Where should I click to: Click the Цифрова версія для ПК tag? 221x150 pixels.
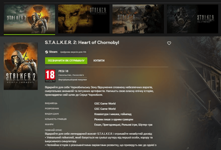(x=73, y=52)
